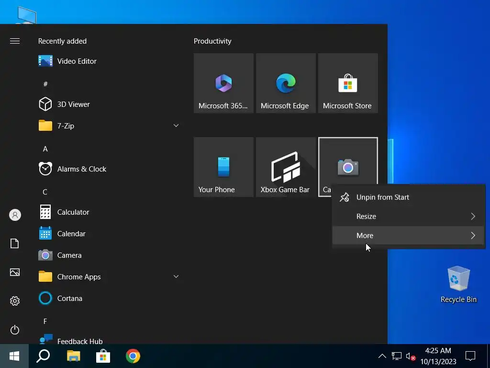Open Pictures from Start sidebar
The image size is (490, 368).
point(15,272)
